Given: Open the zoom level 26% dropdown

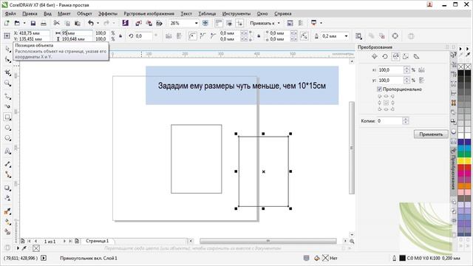Looking at the screenshot, I should tap(196, 23).
